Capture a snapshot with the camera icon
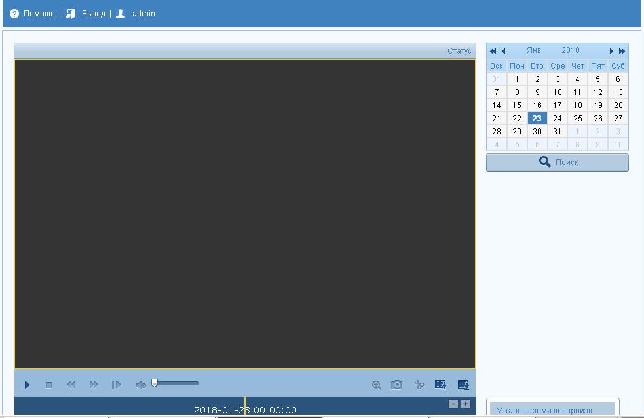The width and height of the screenshot is (644, 418). click(x=396, y=385)
